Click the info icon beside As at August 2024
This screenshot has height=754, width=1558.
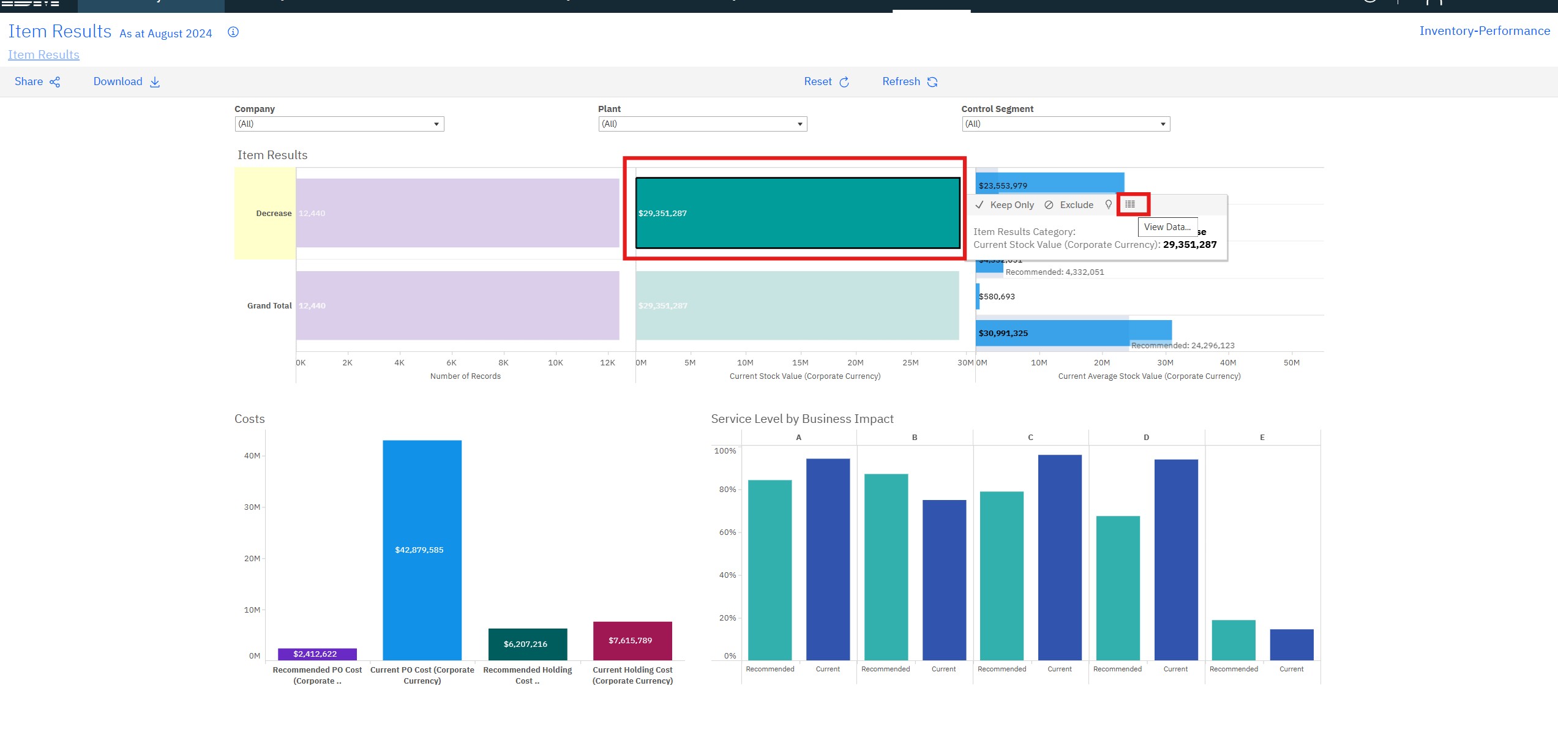pos(233,32)
